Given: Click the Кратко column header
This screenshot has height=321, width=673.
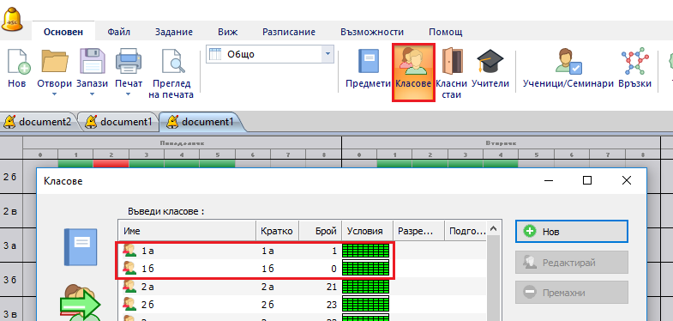Looking at the screenshot, I should pyautogui.click(x=277, y=231).
